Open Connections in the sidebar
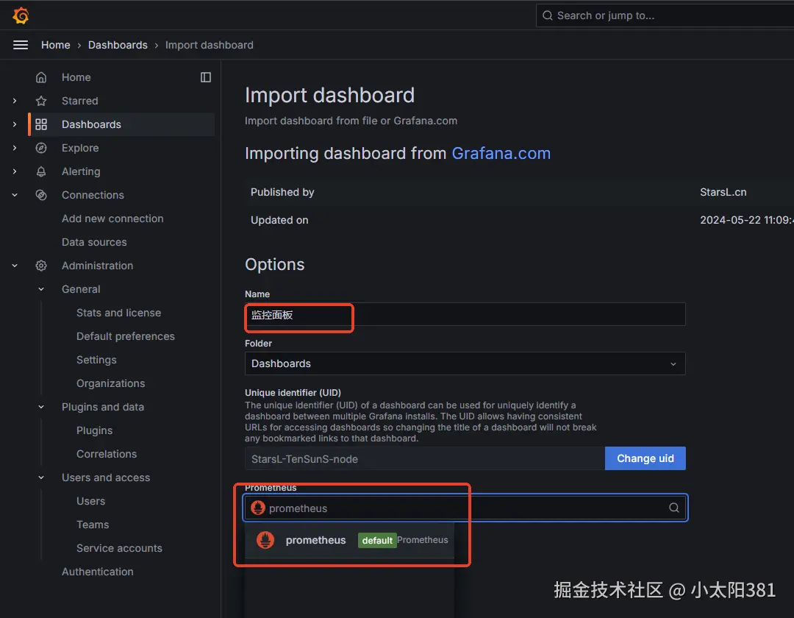The height and width of the screenshot is (618, 794). tap(93, 195)
